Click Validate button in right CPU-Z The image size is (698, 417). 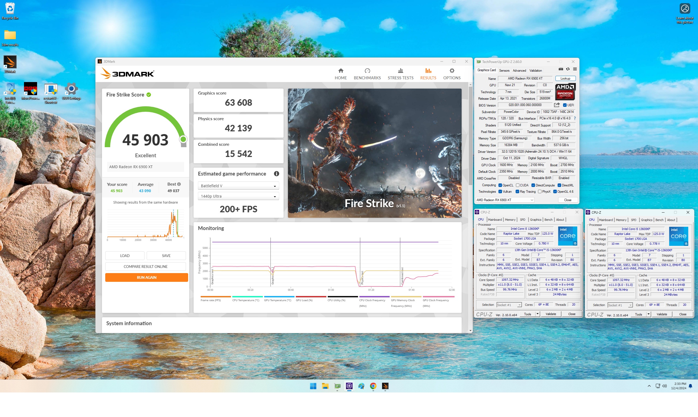(x=661, y=314)
